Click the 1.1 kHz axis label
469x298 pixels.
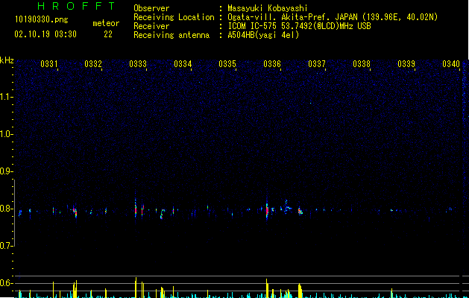click(6, 97)
